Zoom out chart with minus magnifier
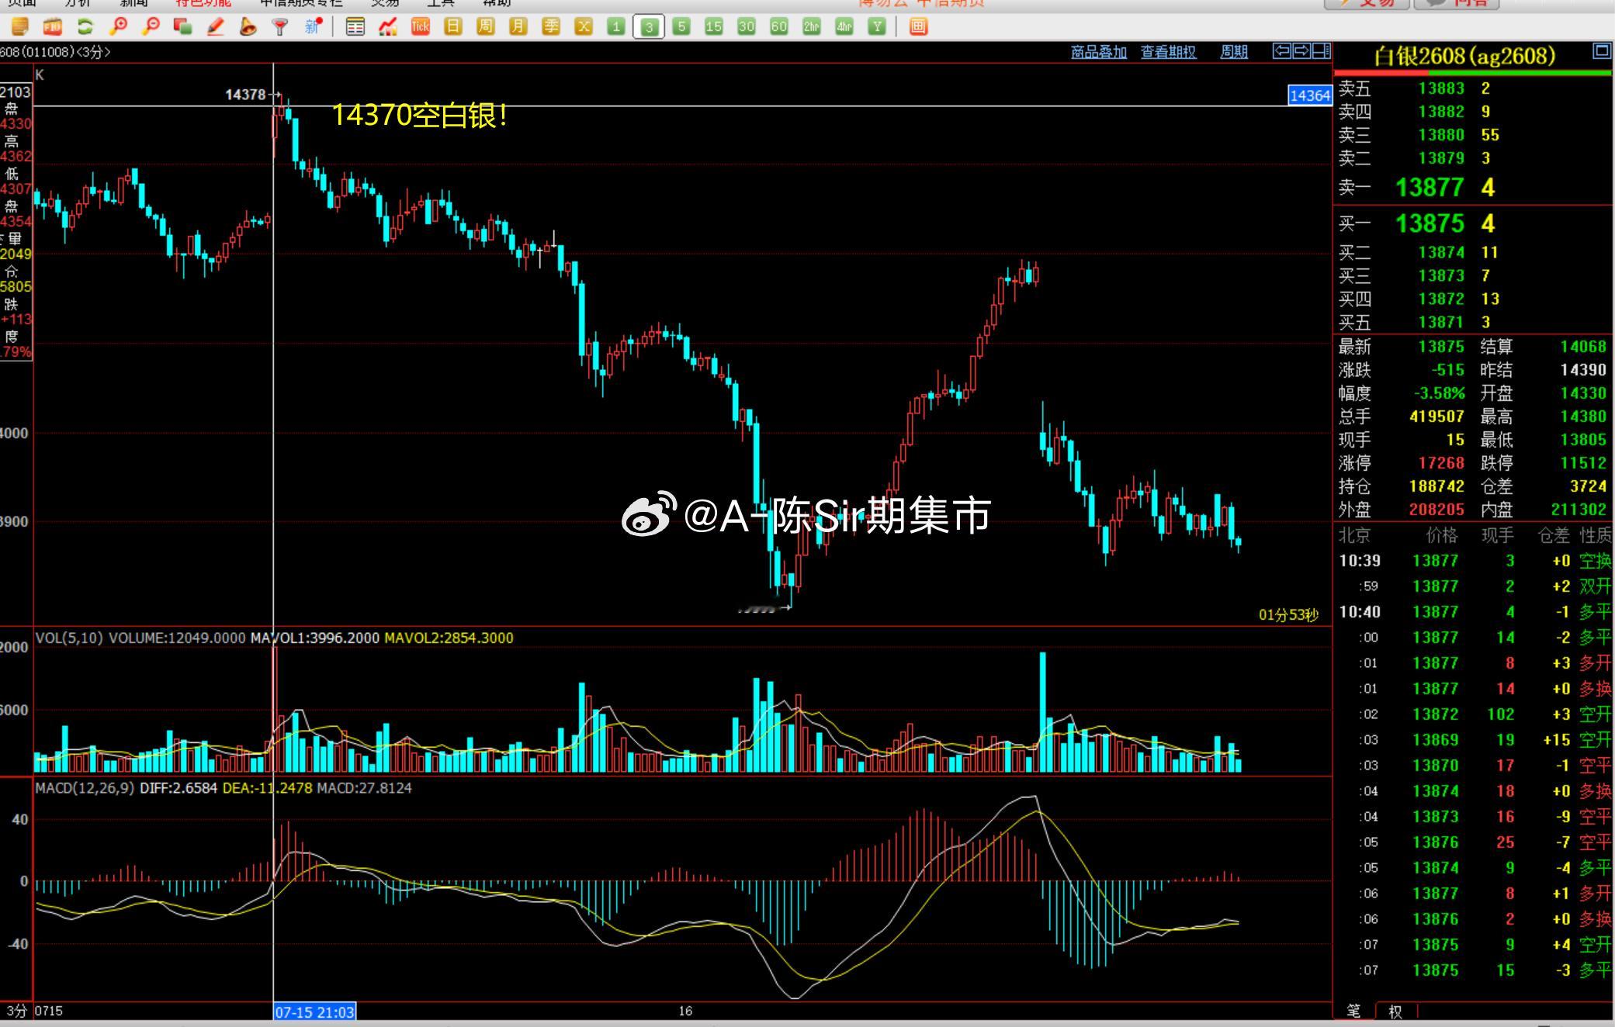This screenshot has height=1027, width=1615. click(151, 27)
